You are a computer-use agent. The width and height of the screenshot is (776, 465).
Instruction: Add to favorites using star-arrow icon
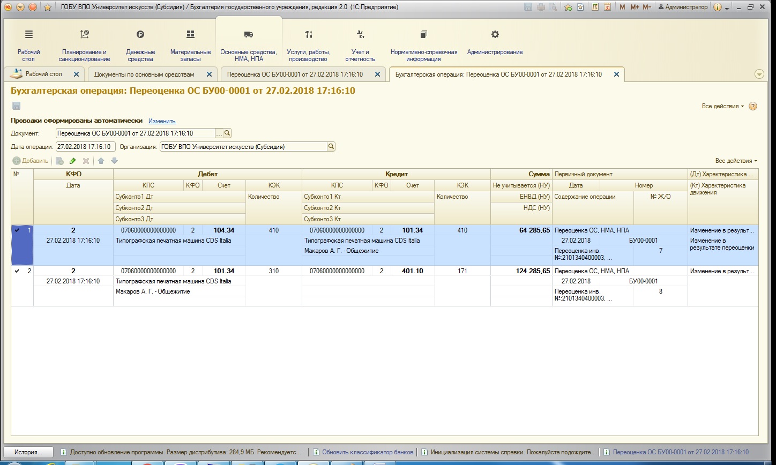(568, 7)
